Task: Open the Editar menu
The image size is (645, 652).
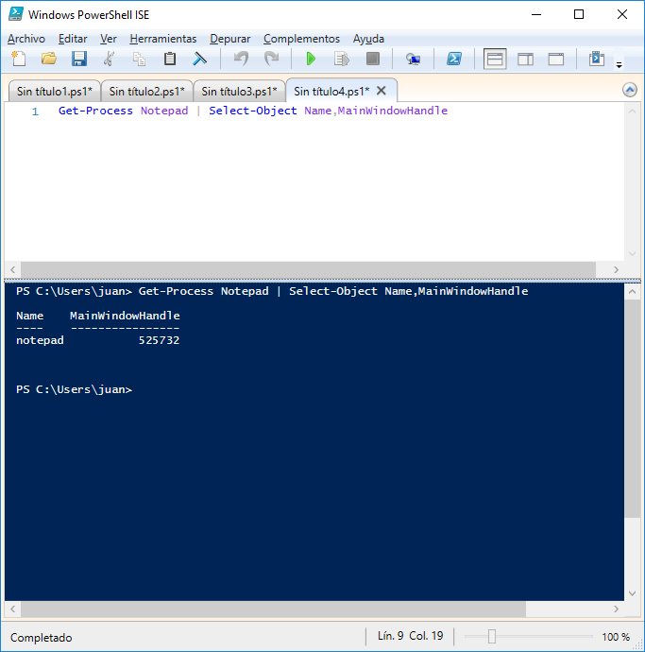Action: [73, 39]
